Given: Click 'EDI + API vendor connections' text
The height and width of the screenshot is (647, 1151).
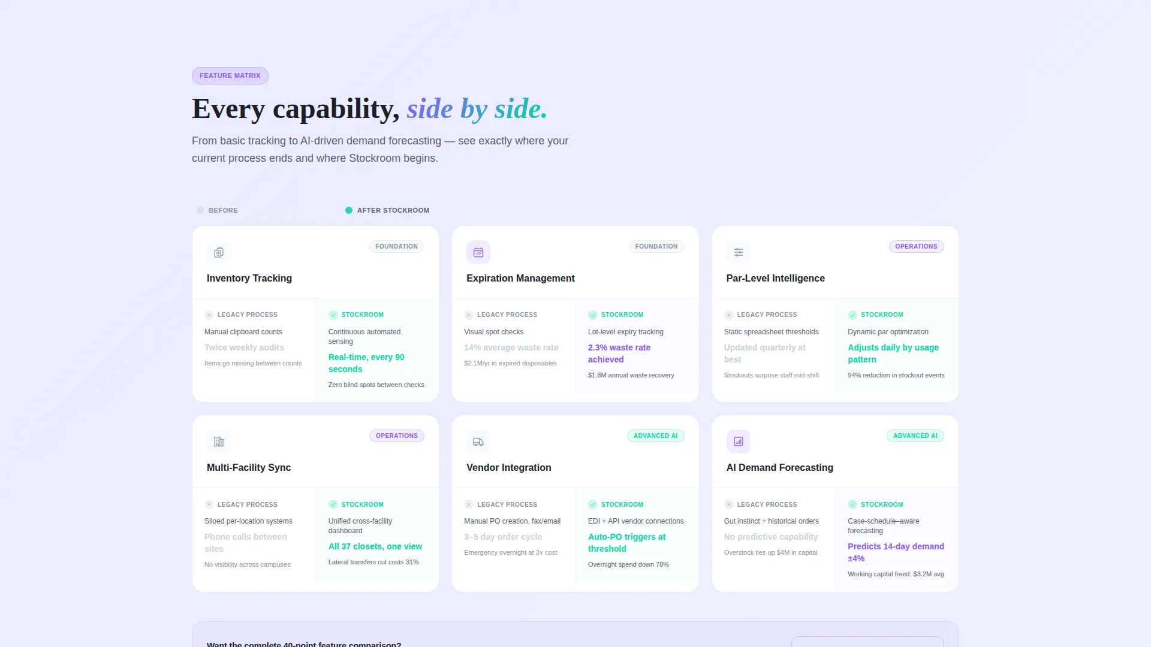Looking at the screenshot, I should pyautogui.click(x=636, y=521).
